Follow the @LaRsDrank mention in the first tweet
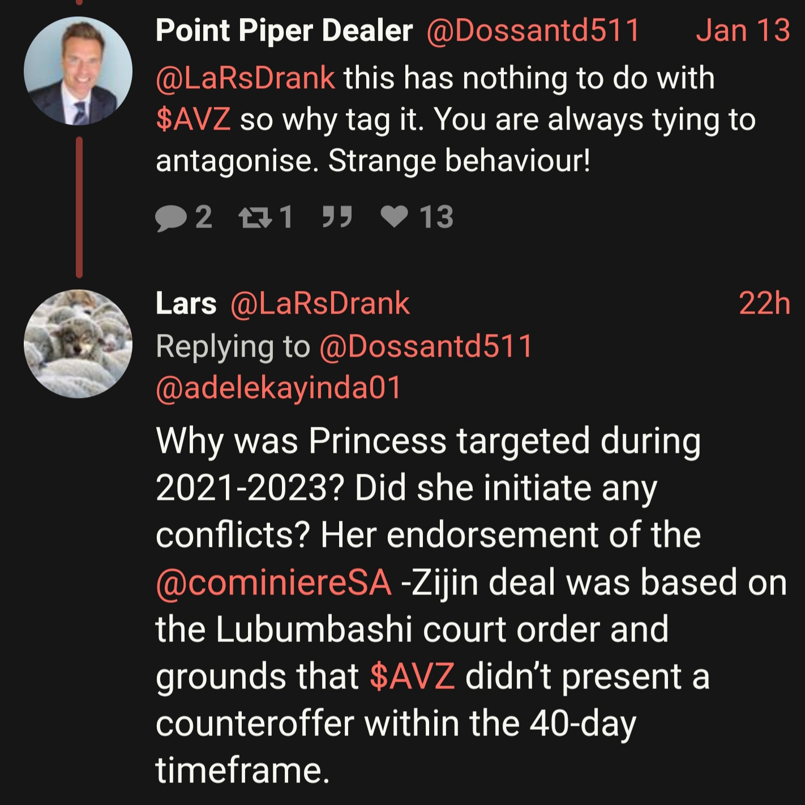Viewport: 805px width, 805px height. [245, 78]
